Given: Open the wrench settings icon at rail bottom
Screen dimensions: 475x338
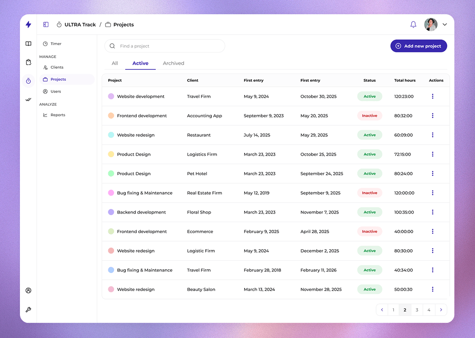Looking at the screenshot, I should [28, 310].
